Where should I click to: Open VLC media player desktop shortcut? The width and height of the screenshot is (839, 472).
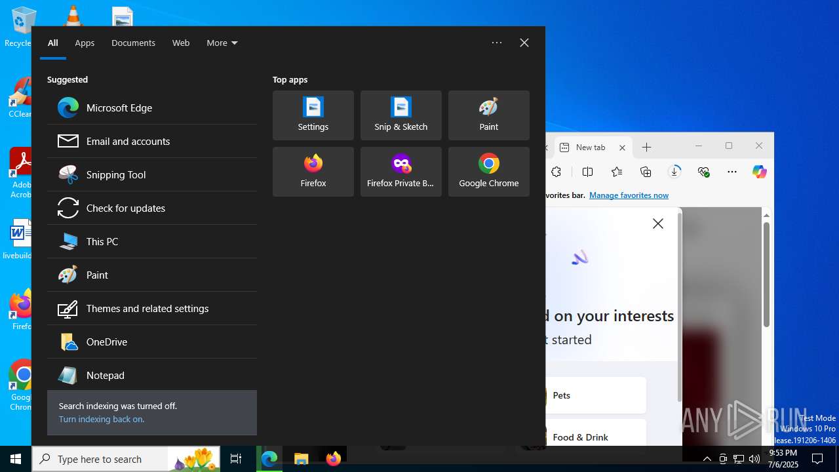(73, 14)
